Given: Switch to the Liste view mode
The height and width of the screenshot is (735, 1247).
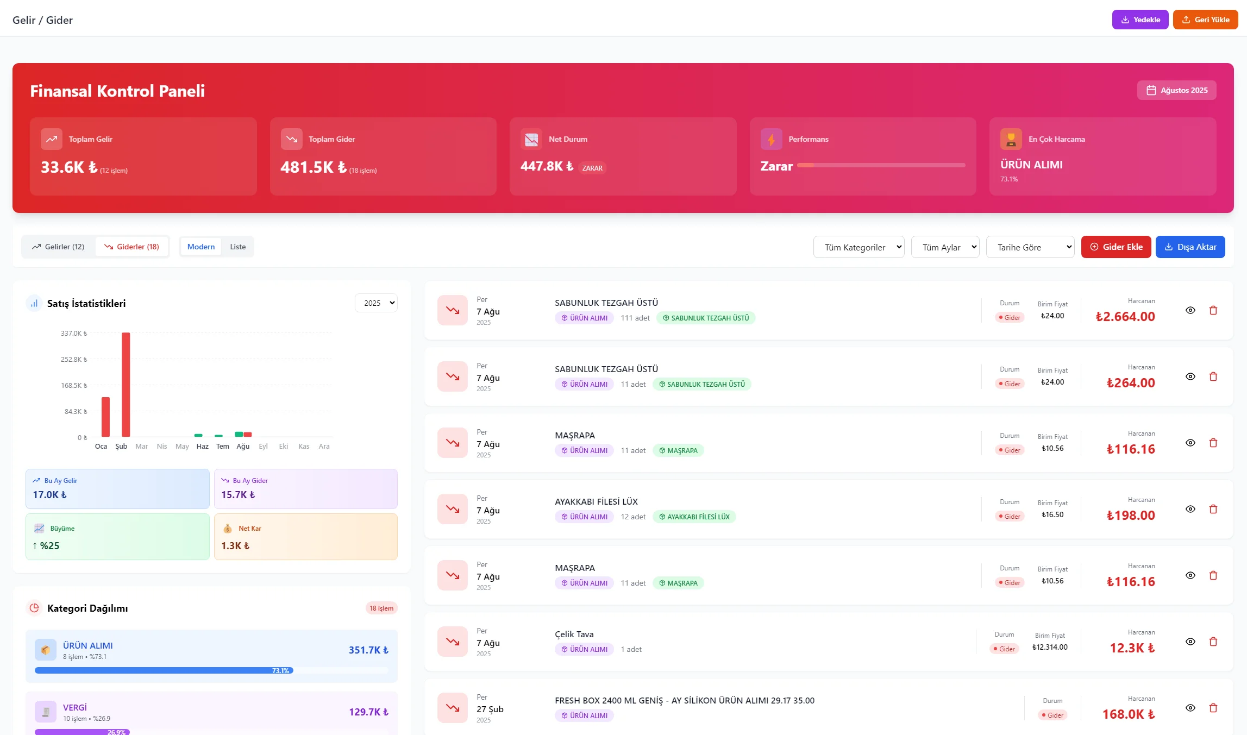Looking at the screenshot, I should coord(237,247).
